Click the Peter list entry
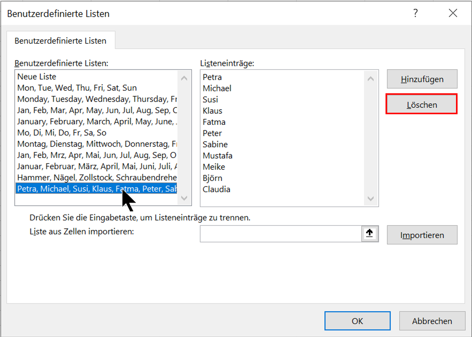The image size is (472, 337). click(212, 133)
